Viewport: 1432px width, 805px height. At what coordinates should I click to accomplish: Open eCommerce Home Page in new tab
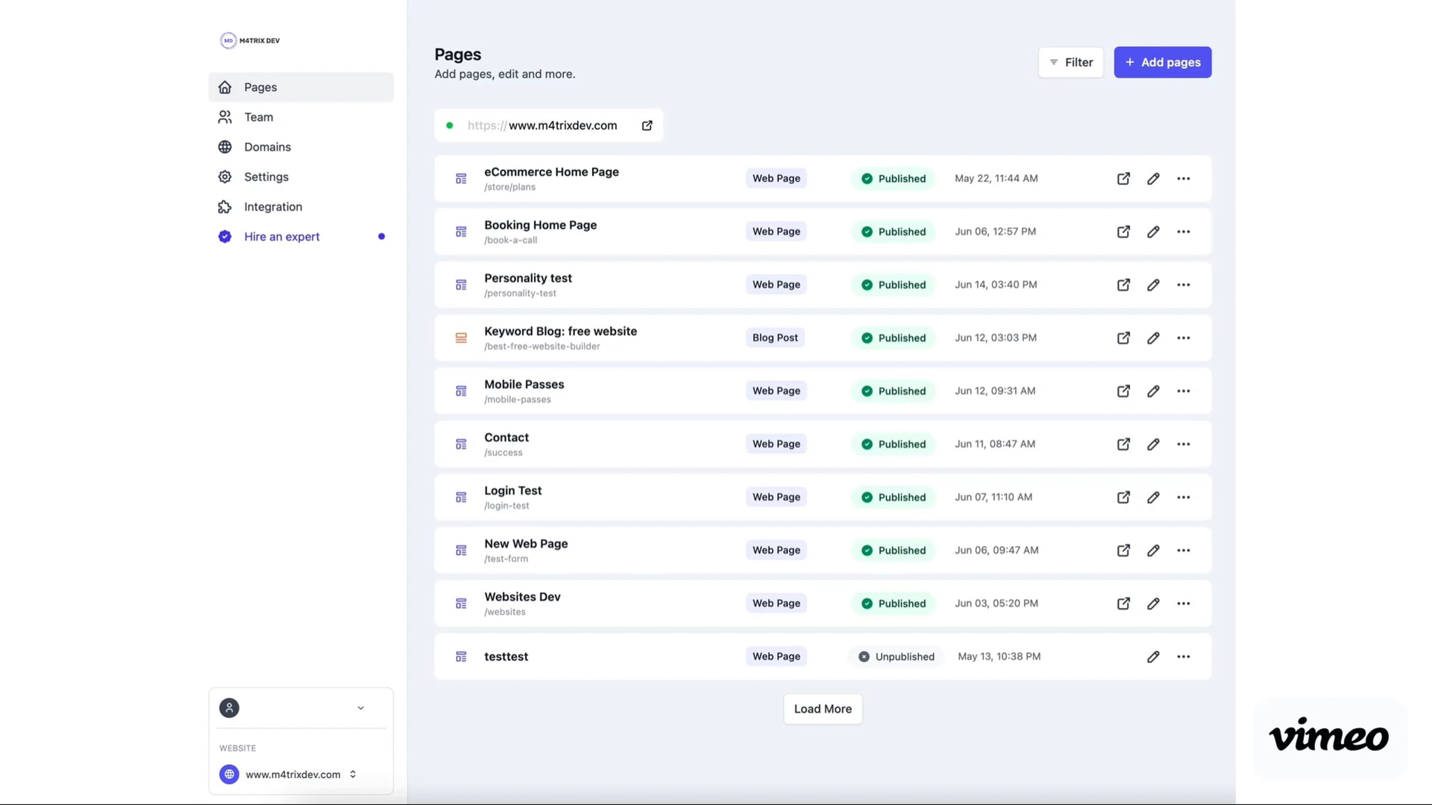pyautogui.click(x=1123, y=178)
